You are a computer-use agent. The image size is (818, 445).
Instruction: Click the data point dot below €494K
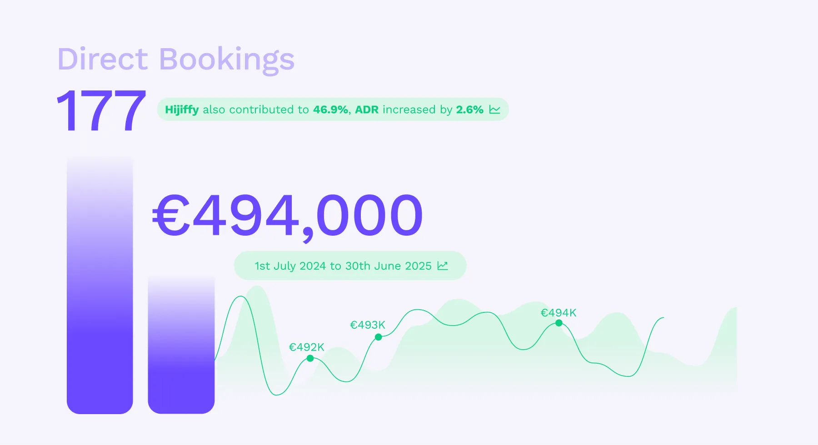(559, 323)
